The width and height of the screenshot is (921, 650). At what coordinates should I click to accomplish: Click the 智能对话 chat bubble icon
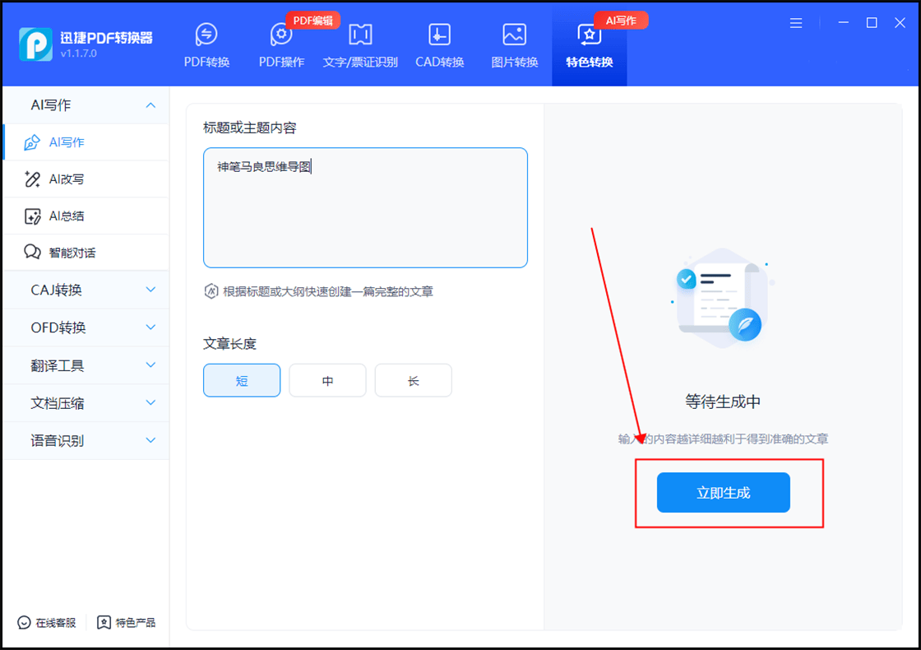pyautogui.click(x=32, y=252)
